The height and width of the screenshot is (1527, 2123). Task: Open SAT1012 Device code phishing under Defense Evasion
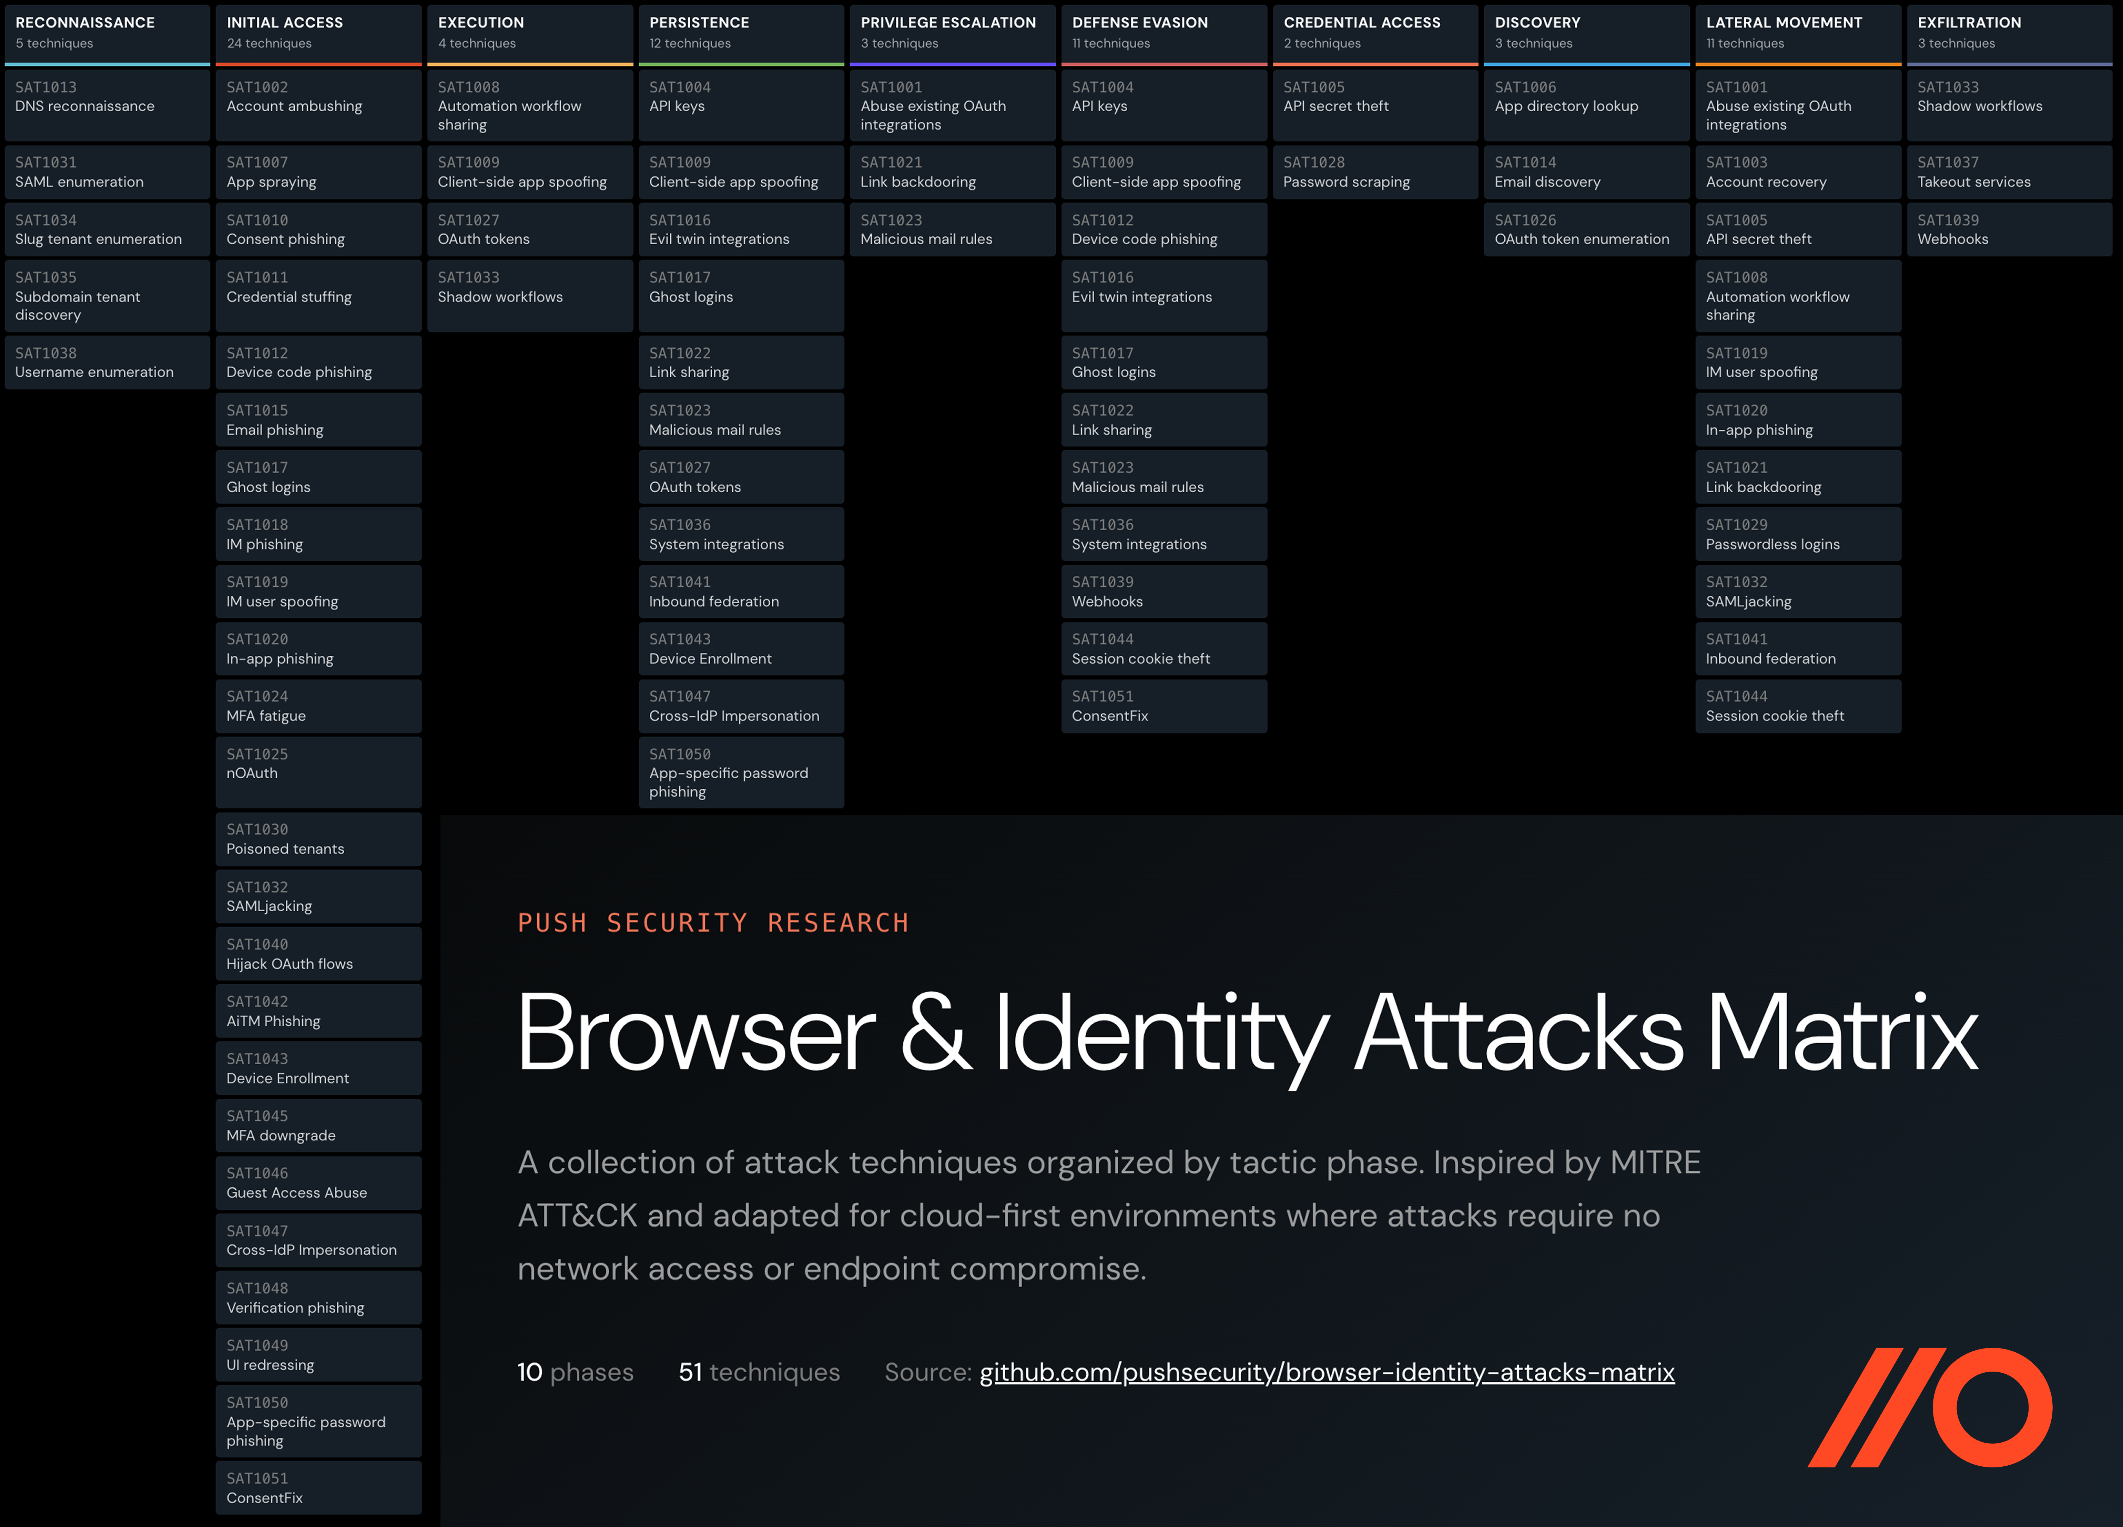(1165, 229)
